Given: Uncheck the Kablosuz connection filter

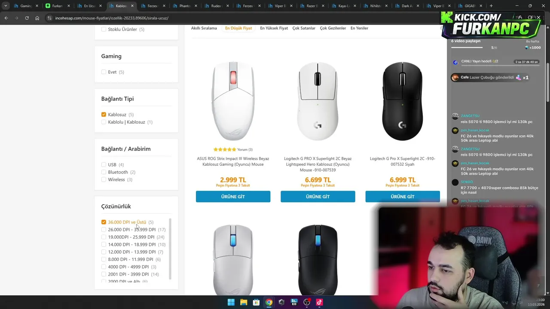Looking at the screenshot, I should pyautogui.click(x=104, y=115).
